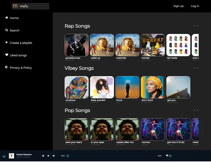Image resolution: width=211 pixels, height=163 pixels.
Task: Advance Vibey Songs using the right arrow
Action: click(198, 68)
